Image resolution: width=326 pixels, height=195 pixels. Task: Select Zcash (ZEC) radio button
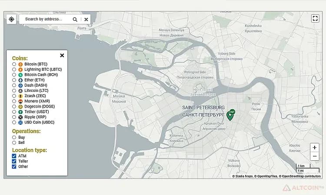(14, 96)
